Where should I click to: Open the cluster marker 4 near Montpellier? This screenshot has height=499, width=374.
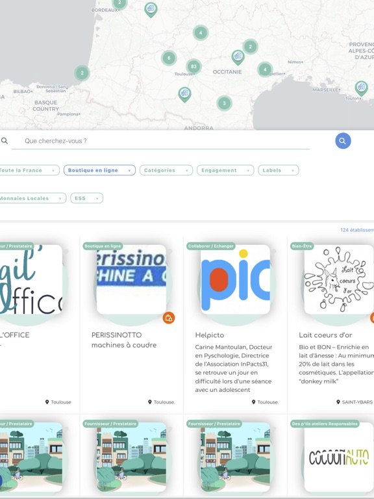coord(265,70)
